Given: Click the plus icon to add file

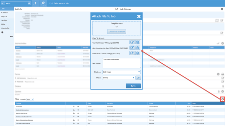Looking at the screenshot, I should point(222,99).
